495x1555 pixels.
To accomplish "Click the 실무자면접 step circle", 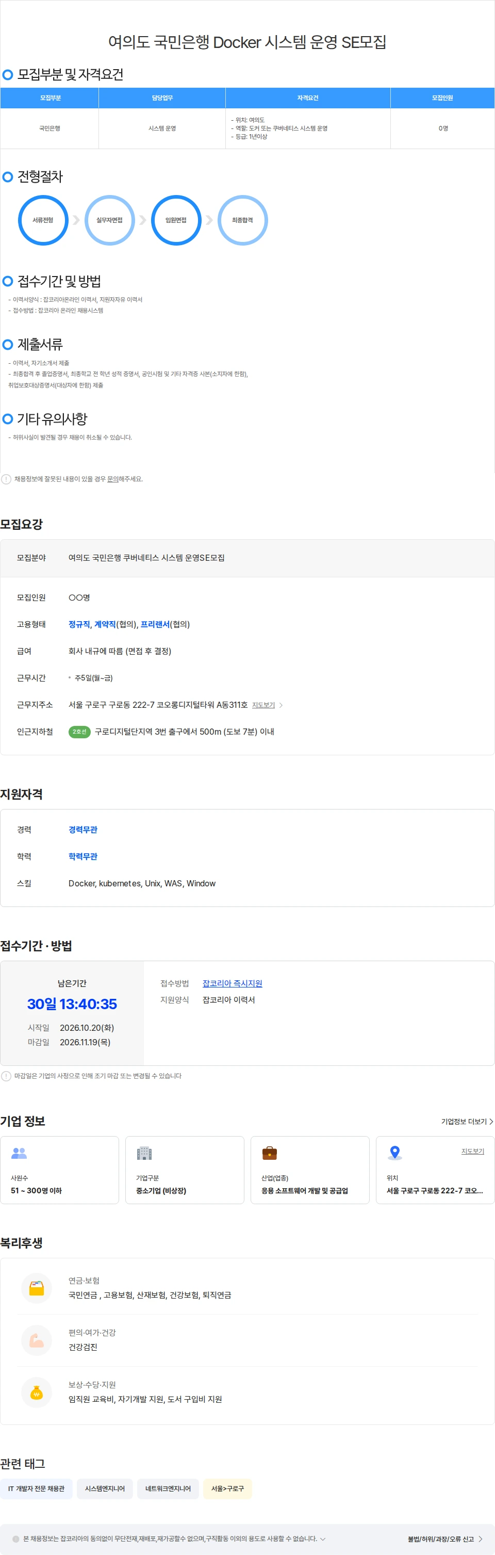I will pos(109,220).
